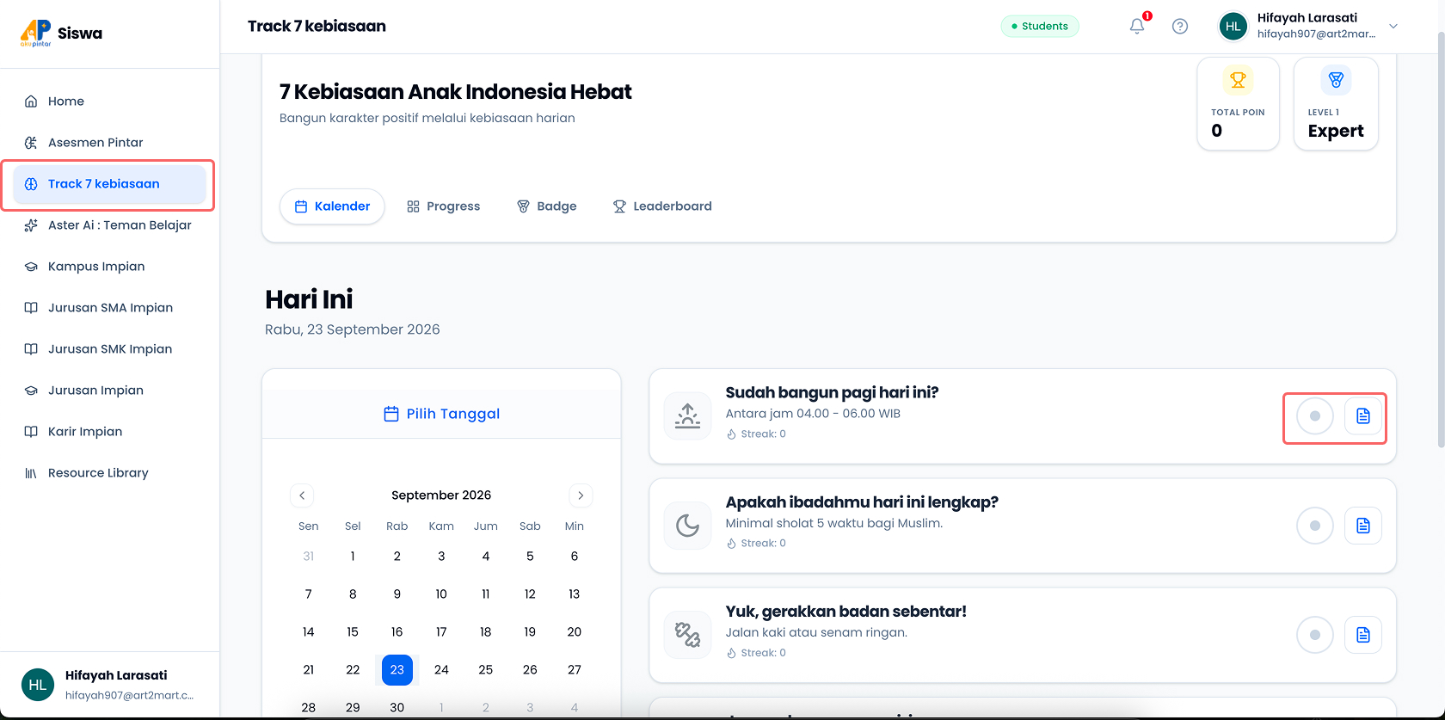The height and width of the screenshot is (720, 1445).
Task: Click the HL avatar in the top bar
Action: click(x=1233, y=26)
